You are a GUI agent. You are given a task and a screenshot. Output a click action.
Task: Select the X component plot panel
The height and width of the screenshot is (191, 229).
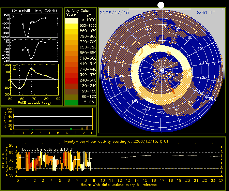pos(34,26)
